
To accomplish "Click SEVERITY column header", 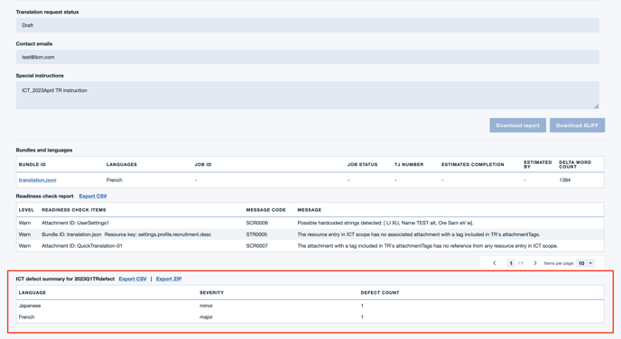I will coord(211,293).
